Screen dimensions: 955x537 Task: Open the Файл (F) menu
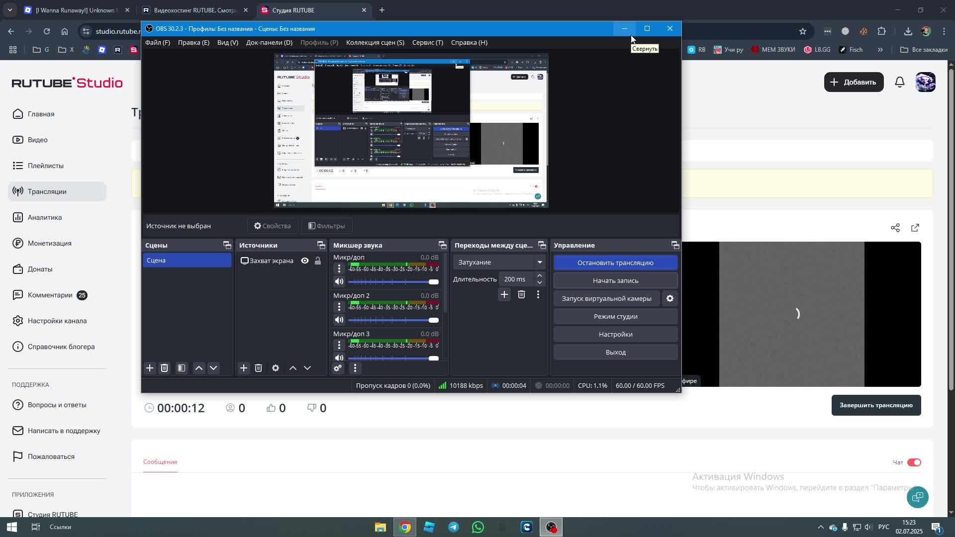(158, 42)
